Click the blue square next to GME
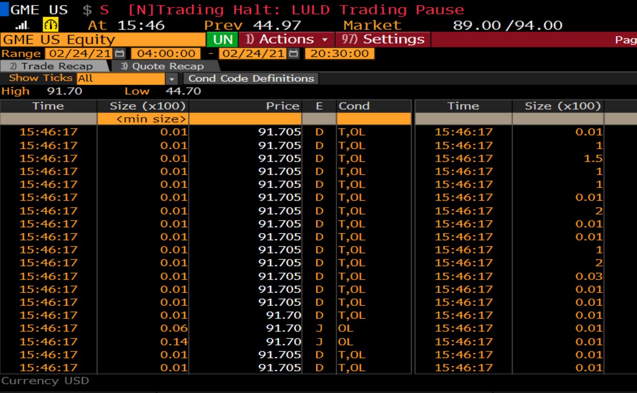 4,10
